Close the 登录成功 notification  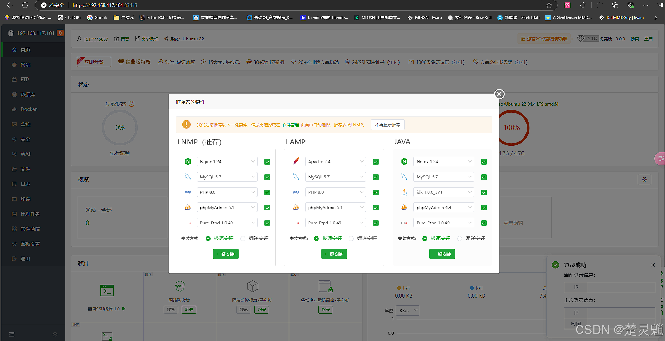coord(653,265)
